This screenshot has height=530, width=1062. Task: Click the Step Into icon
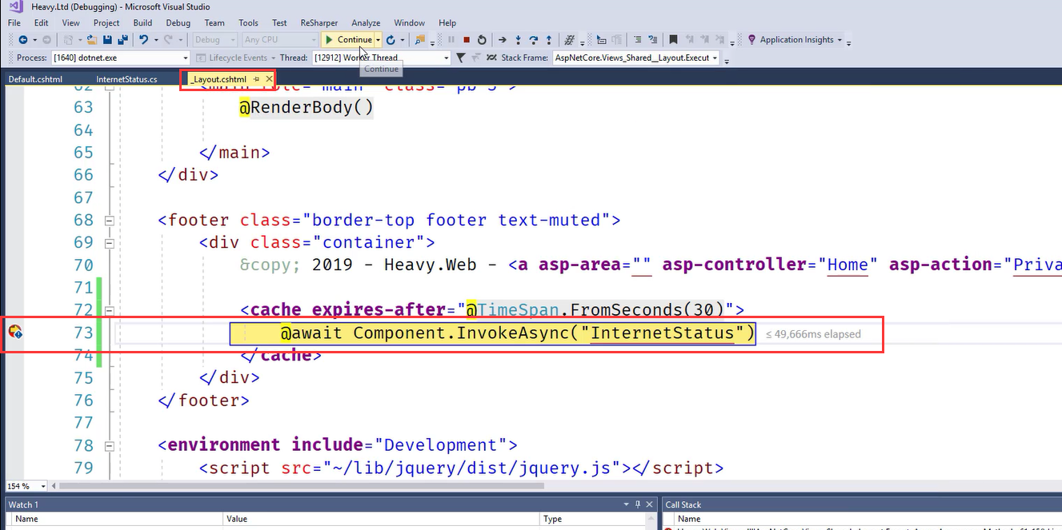(519, 40)
